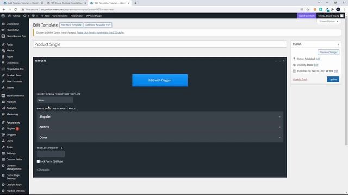Open a new browser tab
This screenshot has width=348, height=195.
(135, 3)
